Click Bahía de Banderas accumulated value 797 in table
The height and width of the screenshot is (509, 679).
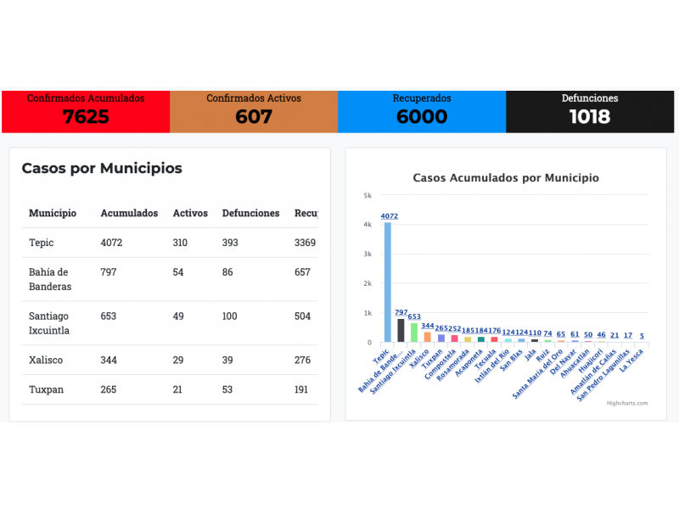coord(109,271)
